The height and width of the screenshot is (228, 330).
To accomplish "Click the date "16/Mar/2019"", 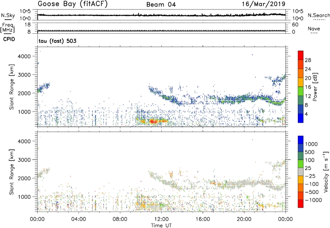I will click(264, 4).
